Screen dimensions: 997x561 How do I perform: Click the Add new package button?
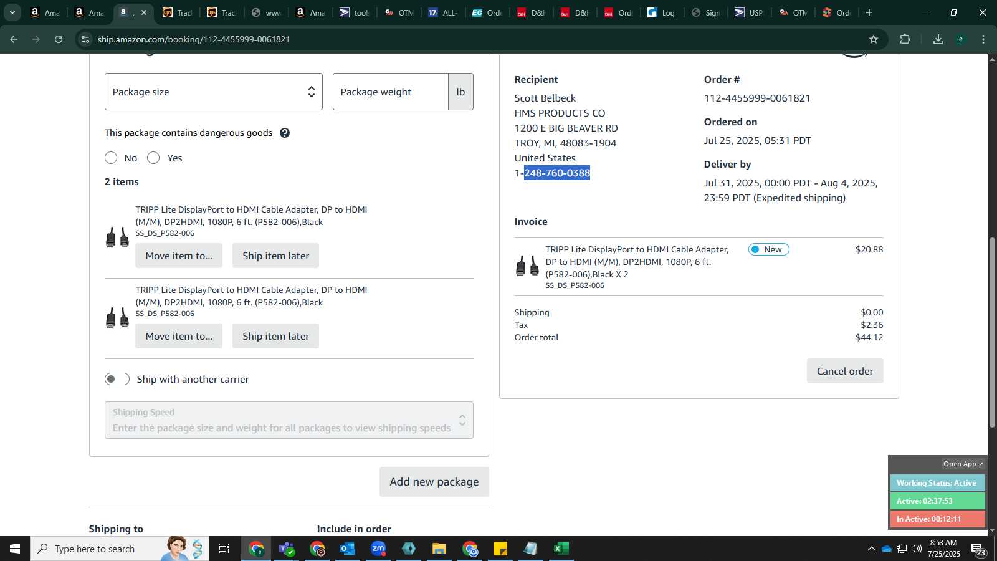point(434,482)
